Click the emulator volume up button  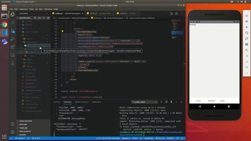247,22
